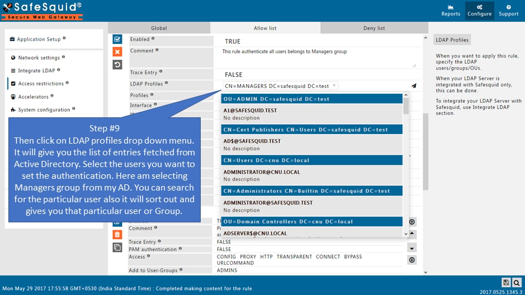Select OU=Domain Controllers group header
Viewport: 525px width, 295px height.
click(312, 221)
